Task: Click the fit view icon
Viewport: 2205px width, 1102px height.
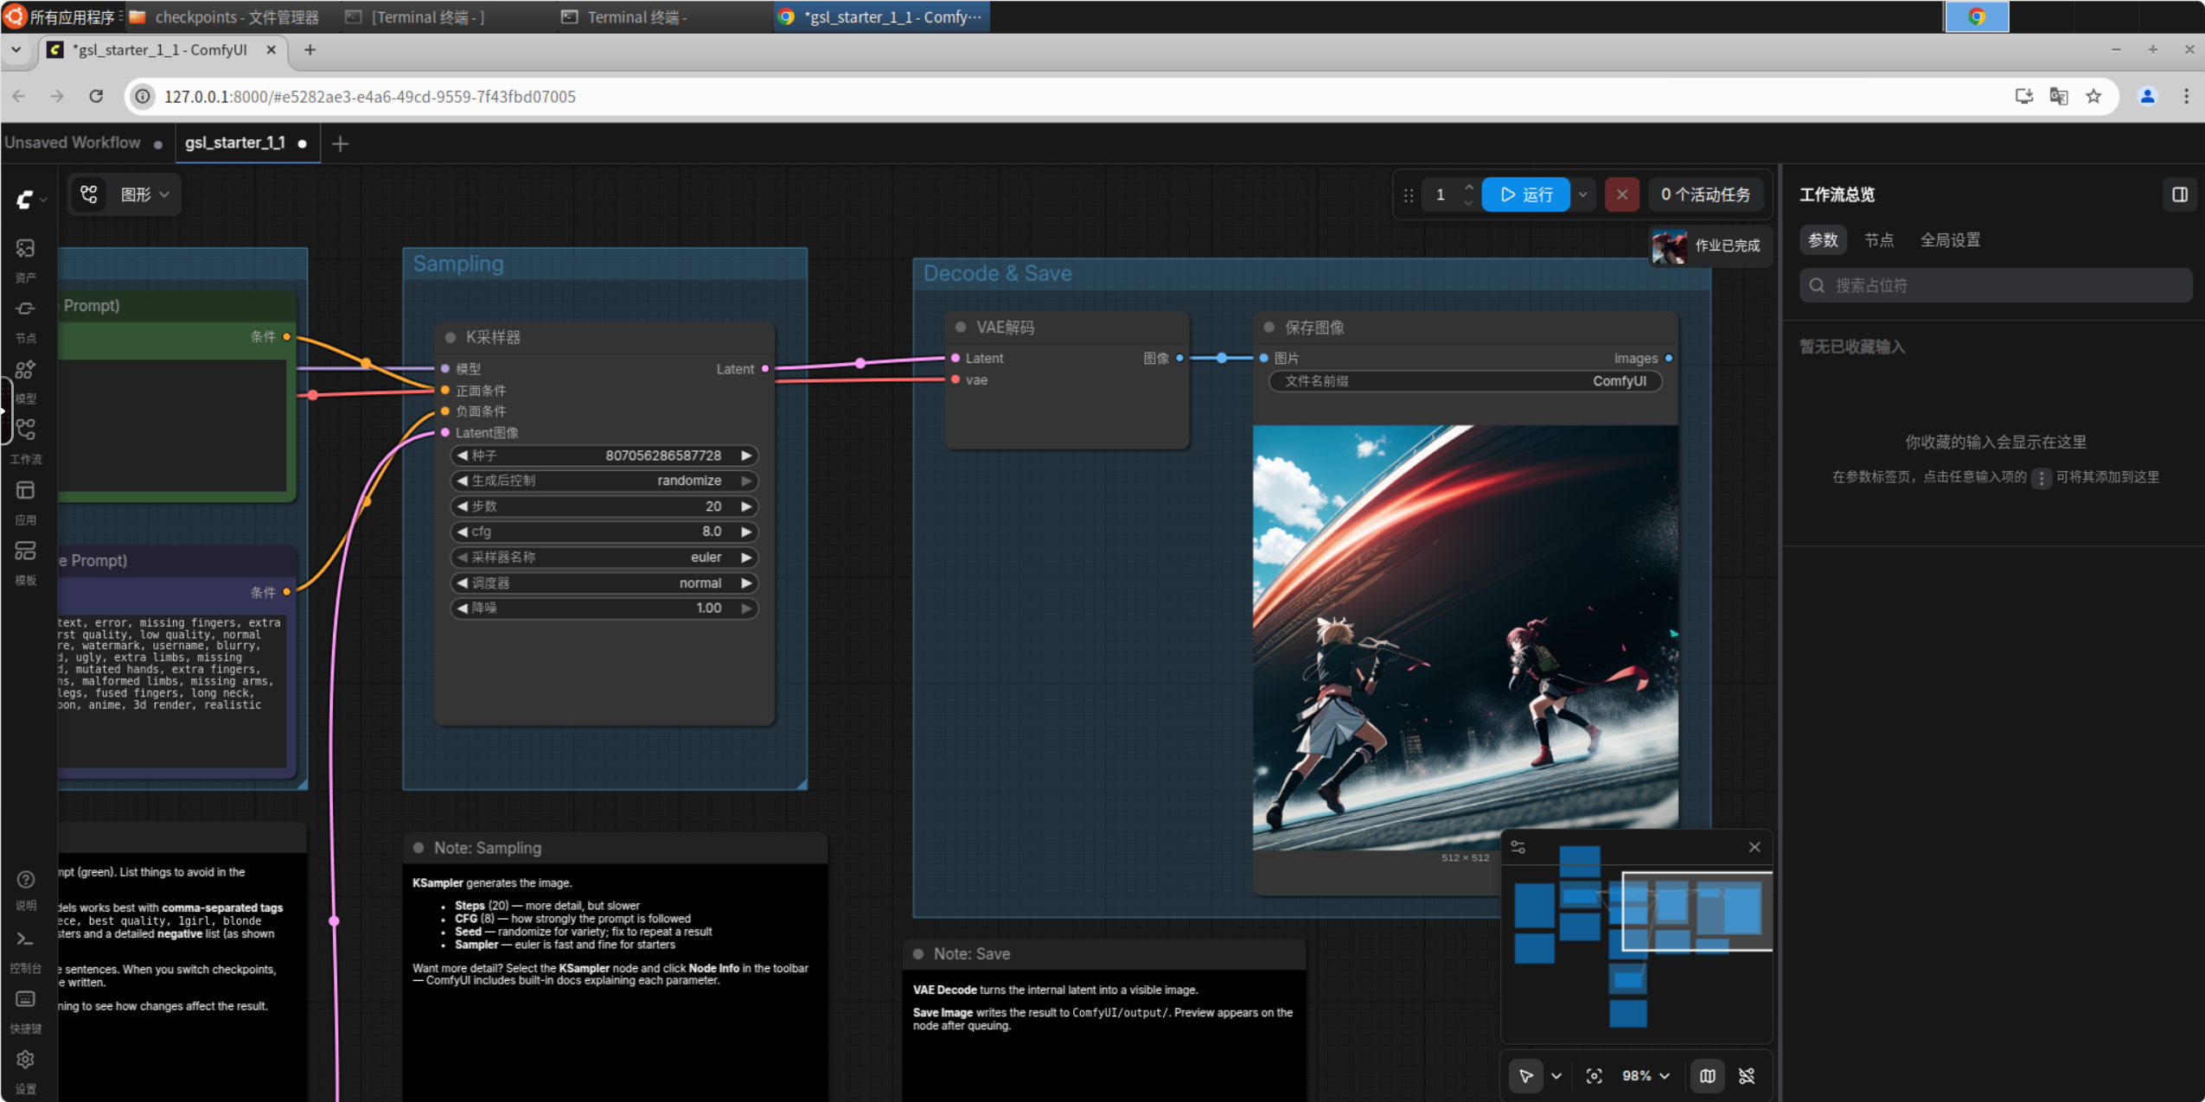Action: (x=1594, y=1075)
